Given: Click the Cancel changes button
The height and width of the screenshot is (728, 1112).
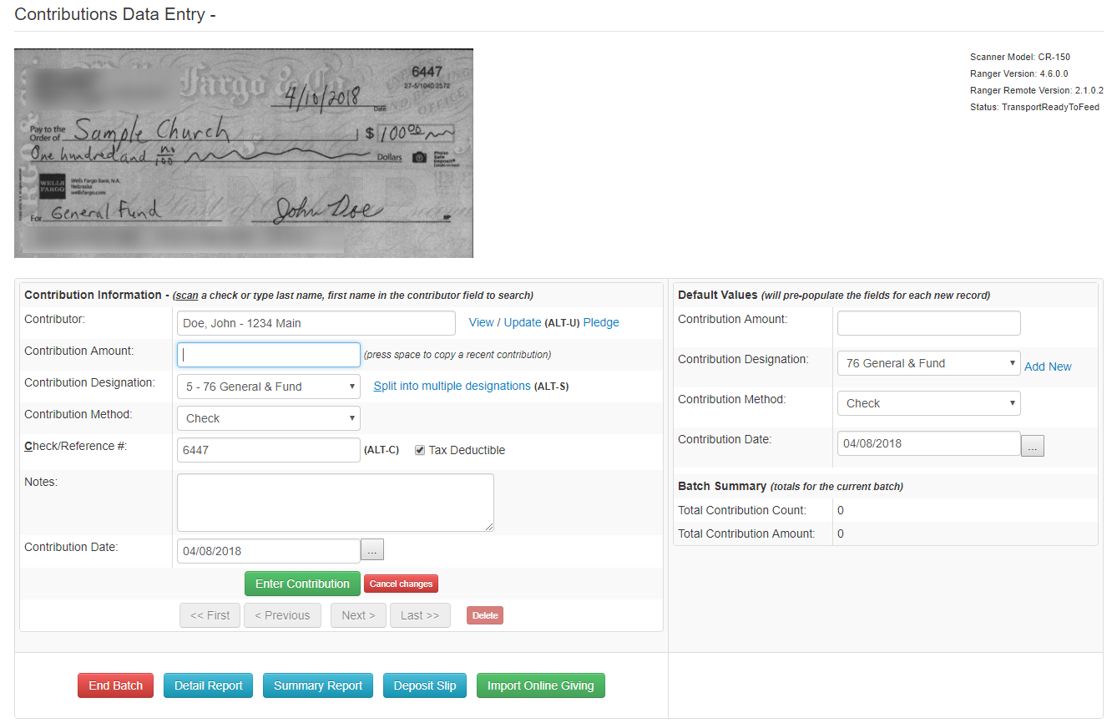Looking at the screenshot, I should (x=401, y=584).
